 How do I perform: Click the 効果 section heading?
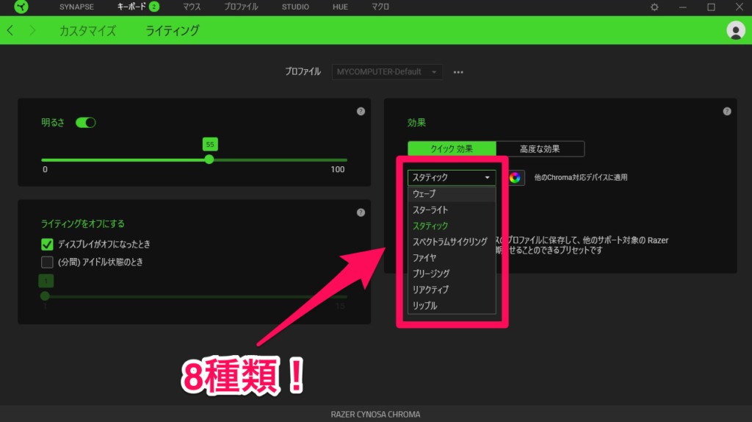point(416,123)
